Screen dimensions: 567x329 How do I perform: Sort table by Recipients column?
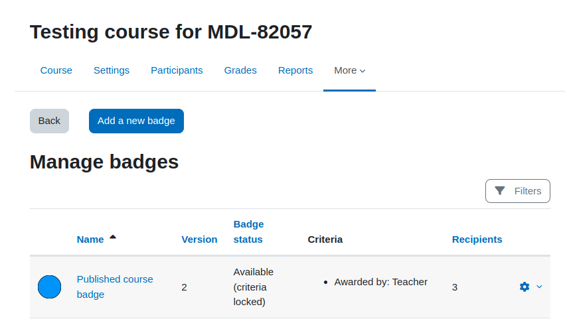(x=477, y=239)
